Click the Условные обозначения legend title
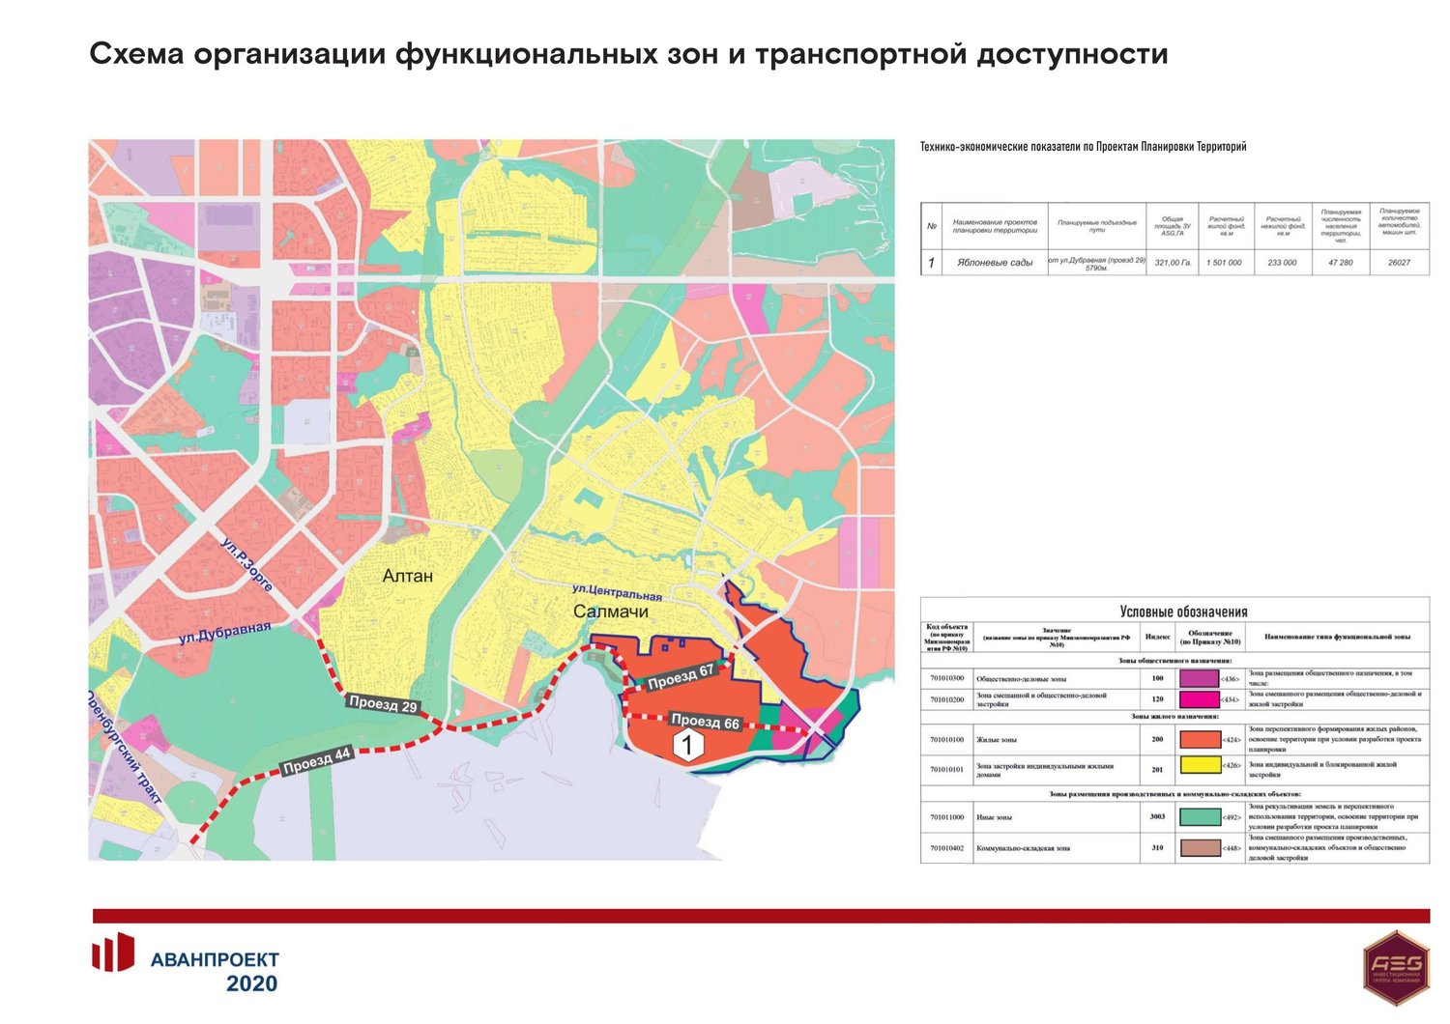 (1183, 612)
